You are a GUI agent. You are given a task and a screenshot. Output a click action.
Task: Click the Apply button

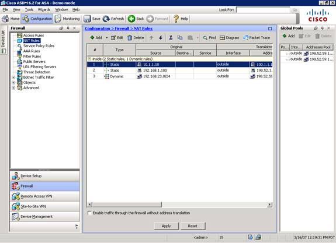(167, 226)
